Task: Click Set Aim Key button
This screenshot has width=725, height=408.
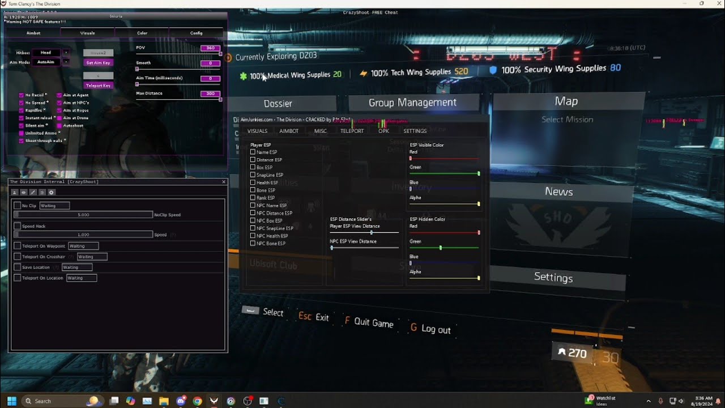Action: 99,63
